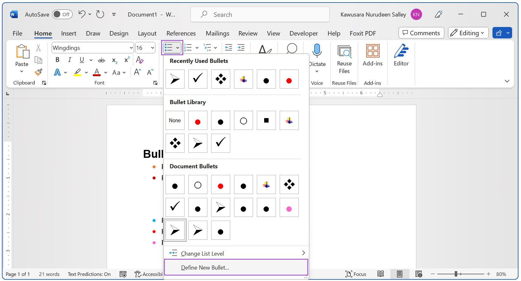Collapse the ribbon with the chevron
Viewport: 521px width, 281px height.
[x=507, y=81]
